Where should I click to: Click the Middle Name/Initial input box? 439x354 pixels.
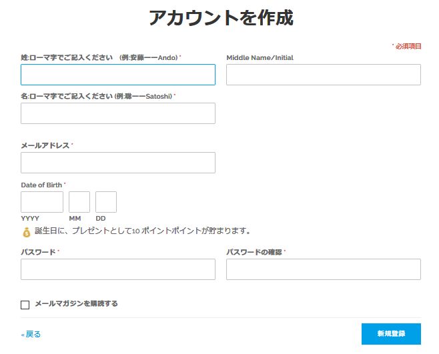click(x=324, y=75)
